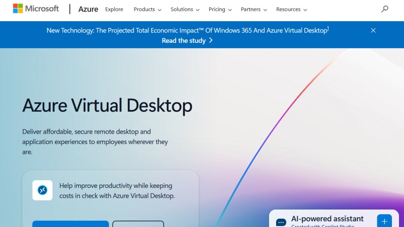404x227 pixels.
Task: Open the search magnifier icon
Action: [x=384, y=9]
